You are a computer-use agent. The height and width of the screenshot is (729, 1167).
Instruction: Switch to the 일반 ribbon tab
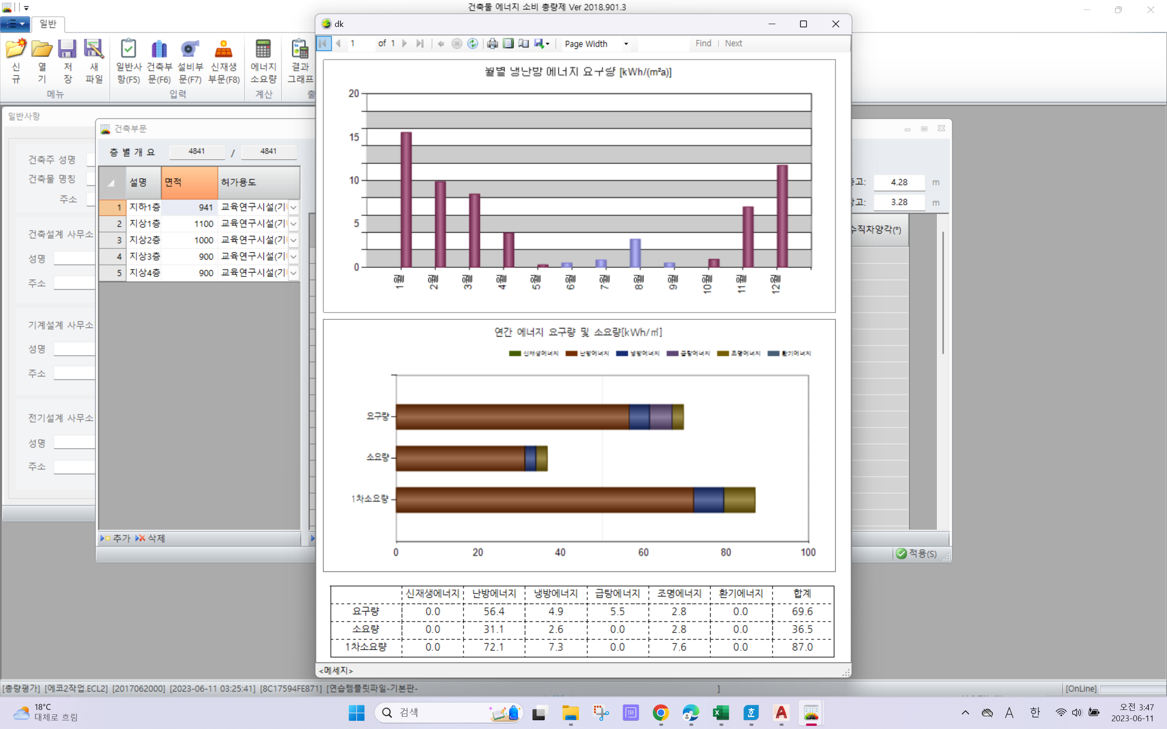48,24
